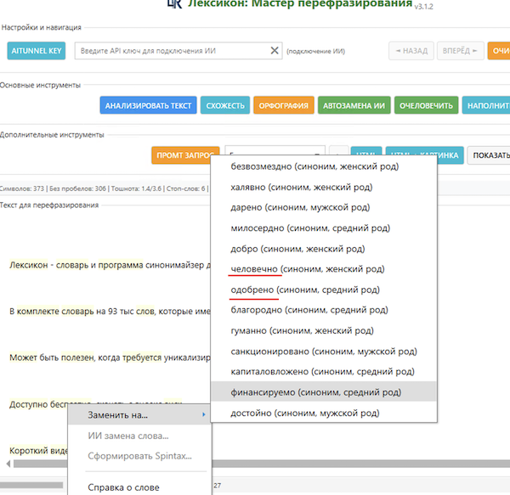Click the horizontal scrollbar left arrow
The image size is (510, 495).
tap(8, 464)
